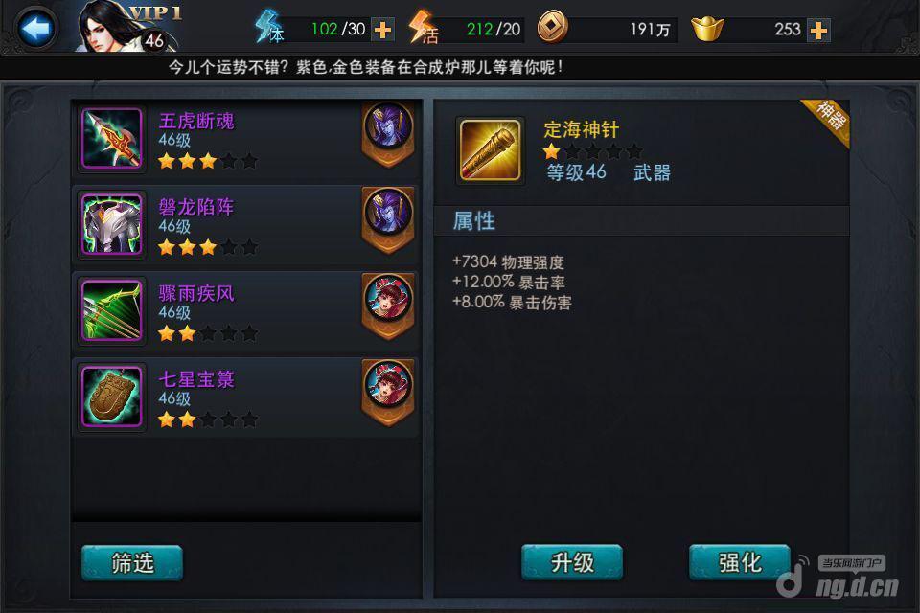Screen dimensions: 920x613
Task: Add stamina with the plus beside 102/30
Action: coord(382,30)
